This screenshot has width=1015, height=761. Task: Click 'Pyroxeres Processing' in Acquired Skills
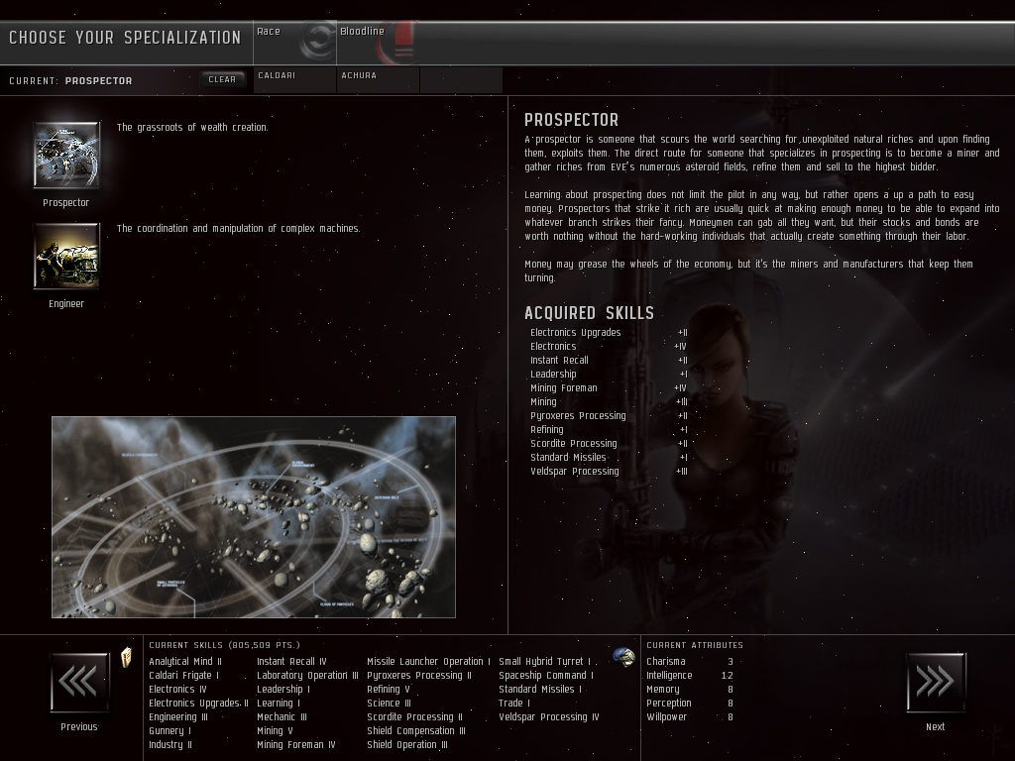(x=578, y=416)
